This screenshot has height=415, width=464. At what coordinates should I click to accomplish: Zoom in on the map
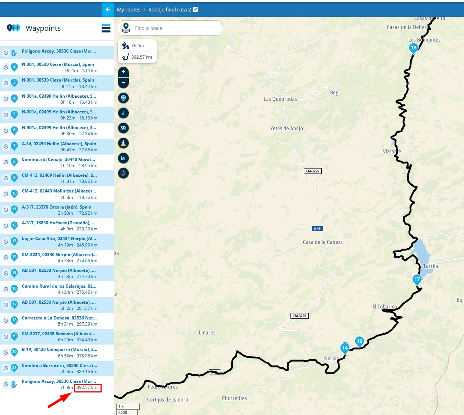[123, 72]
